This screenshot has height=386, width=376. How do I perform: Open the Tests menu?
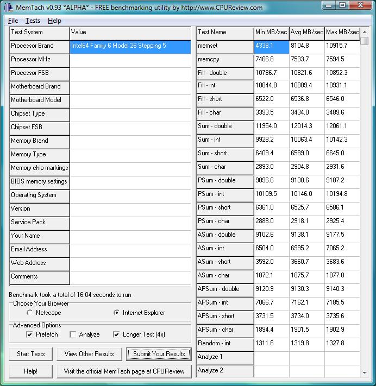33,21
